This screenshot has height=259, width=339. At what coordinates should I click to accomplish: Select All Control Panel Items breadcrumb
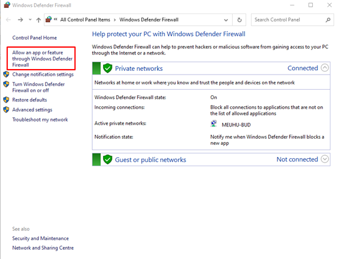tap(85, 20)
